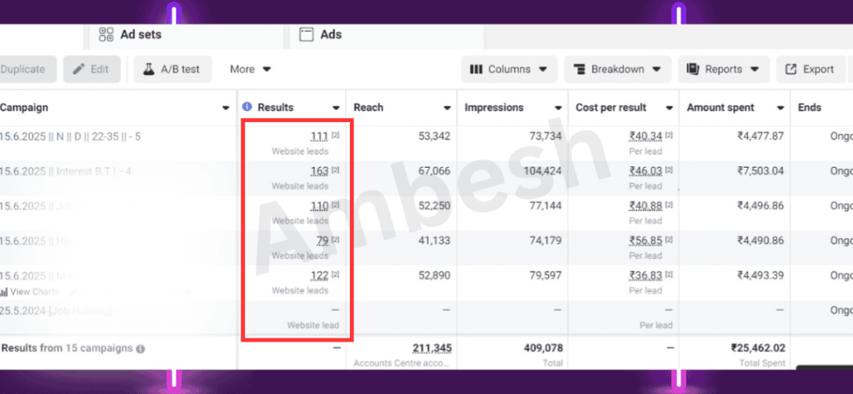Click the Ad sets grid icon
This screenshot has height=394, width=853.
(x=106, y=35)
